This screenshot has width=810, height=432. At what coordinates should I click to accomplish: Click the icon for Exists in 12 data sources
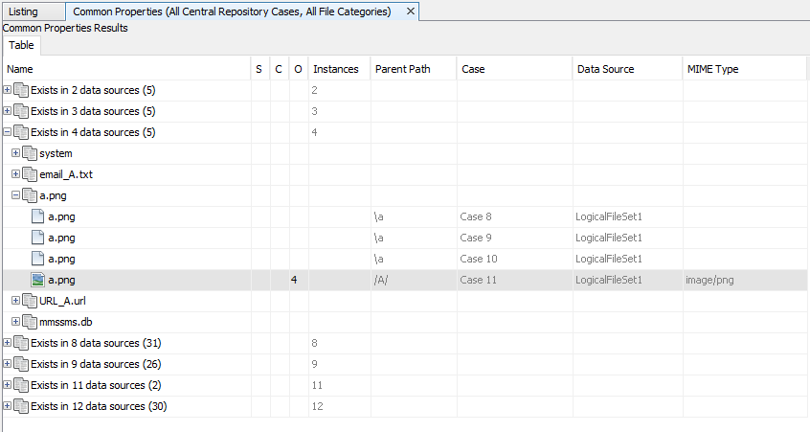(21, 406)
